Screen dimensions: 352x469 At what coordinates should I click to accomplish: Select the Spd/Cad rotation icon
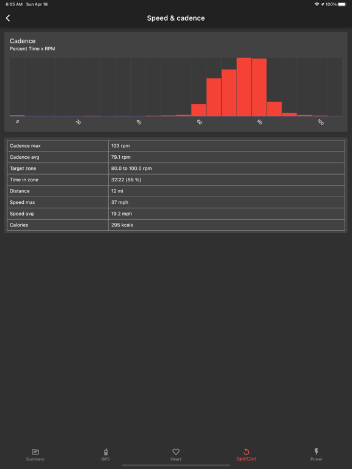246,452
